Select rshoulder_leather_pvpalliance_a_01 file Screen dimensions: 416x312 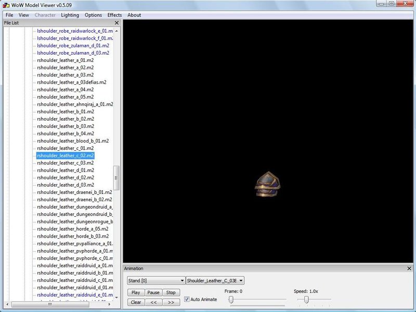(75, 243)
